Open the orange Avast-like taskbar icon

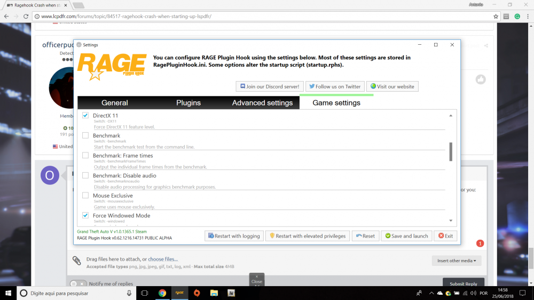(197, 293)
